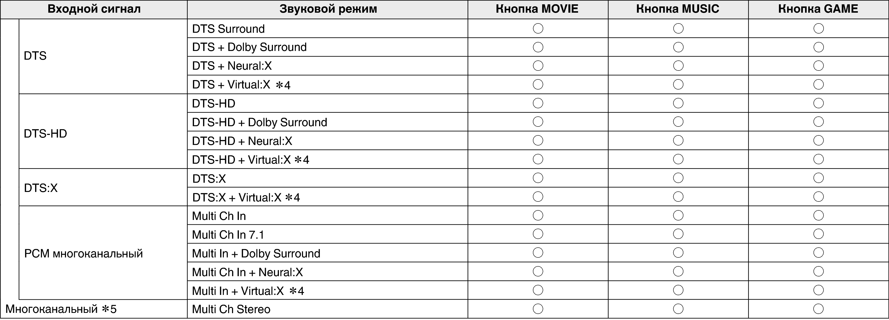The width and height of the screenshot is (889, 320).
Task: Click the MUSIC circle for DTS + Neural:X
Action: point(678,65)
